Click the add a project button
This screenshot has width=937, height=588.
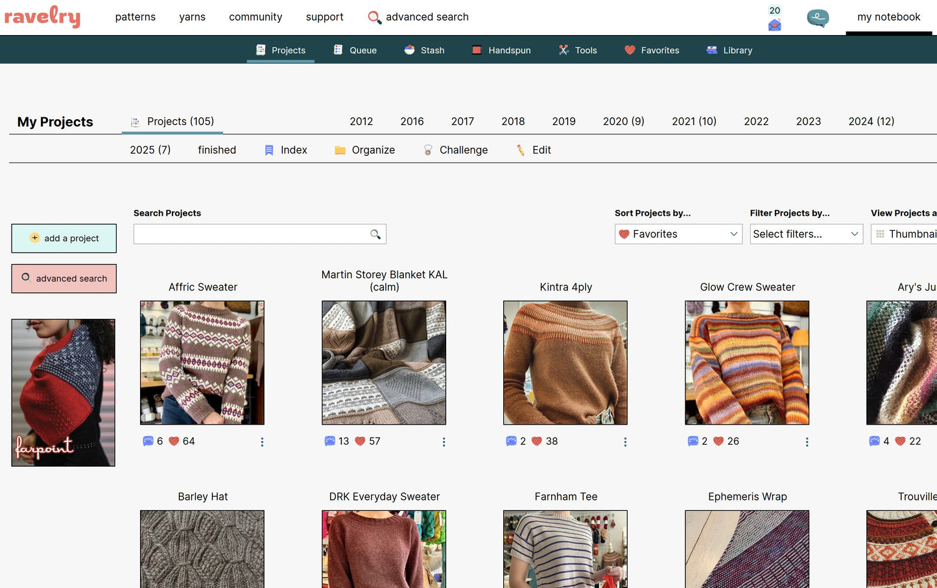coord(64,238)
